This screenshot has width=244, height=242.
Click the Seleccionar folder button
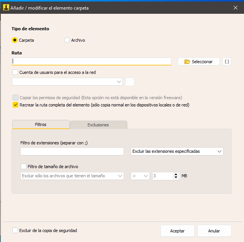click(198, 62)
